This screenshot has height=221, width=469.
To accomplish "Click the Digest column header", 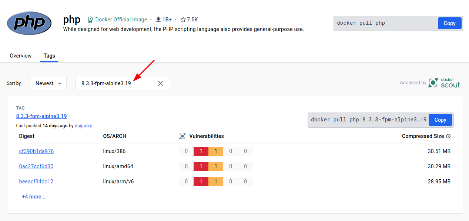I will [27, 136].
